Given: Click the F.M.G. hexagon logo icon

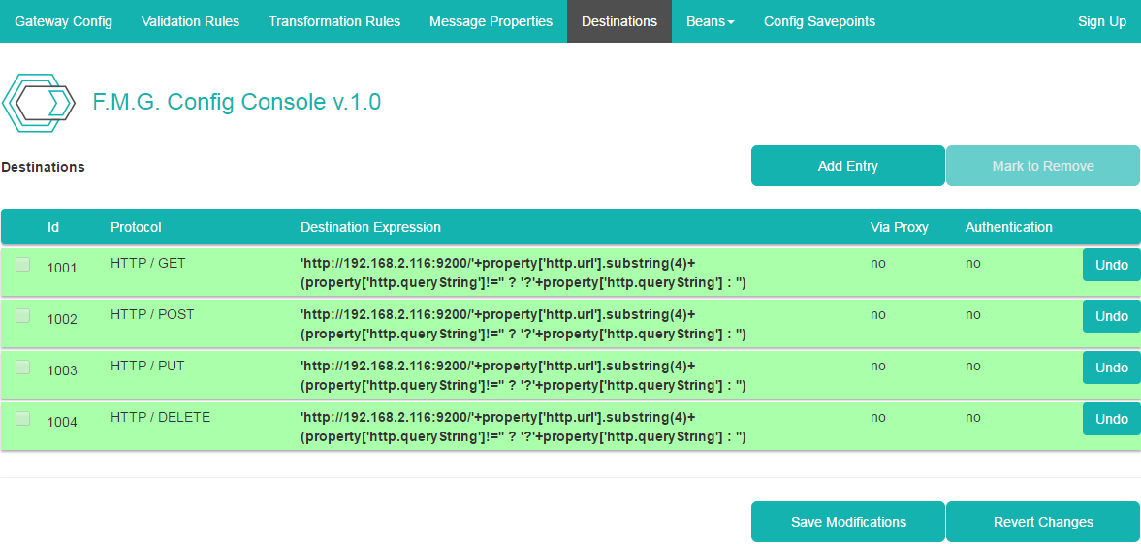Looking at the screenshot, I should 39,103.
